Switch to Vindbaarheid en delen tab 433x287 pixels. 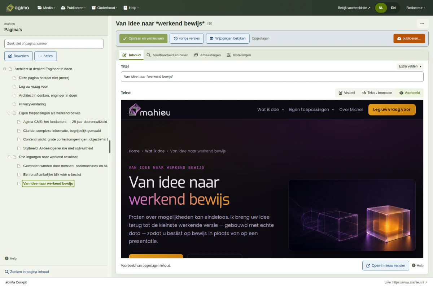[x=167, y=55]
